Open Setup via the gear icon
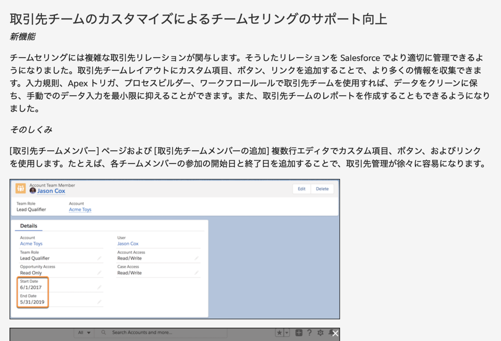The width and height of the screenshot is (501, 341). (320, 333)
